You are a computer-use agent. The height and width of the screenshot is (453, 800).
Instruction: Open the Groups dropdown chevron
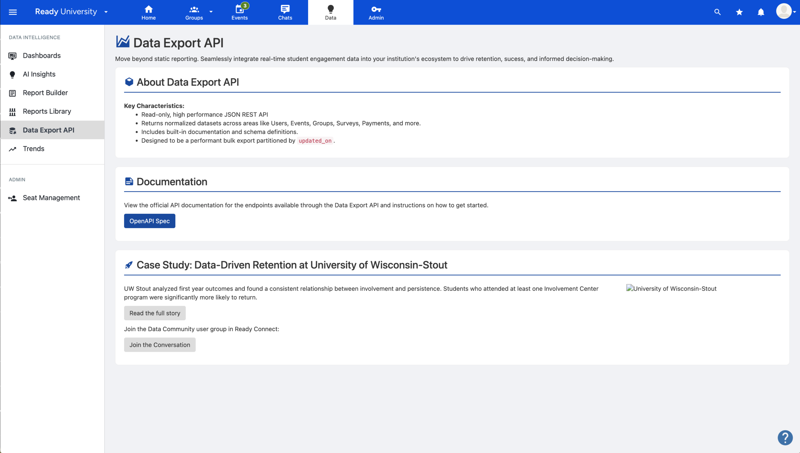(212, 12)
